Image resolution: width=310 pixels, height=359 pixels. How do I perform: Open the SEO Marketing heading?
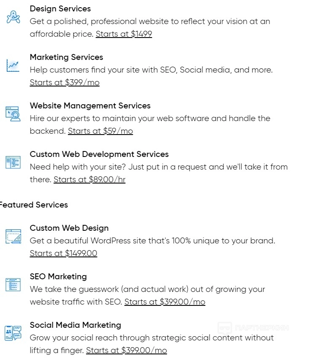point(58,277)
